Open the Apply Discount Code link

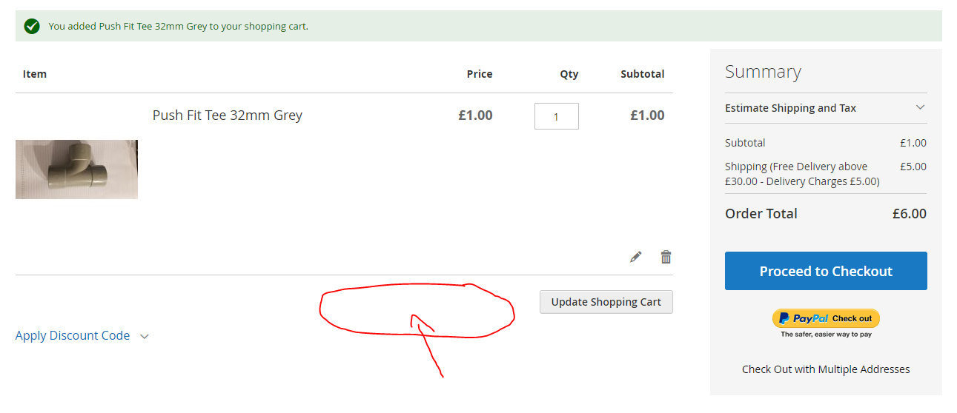coord(73,335)
